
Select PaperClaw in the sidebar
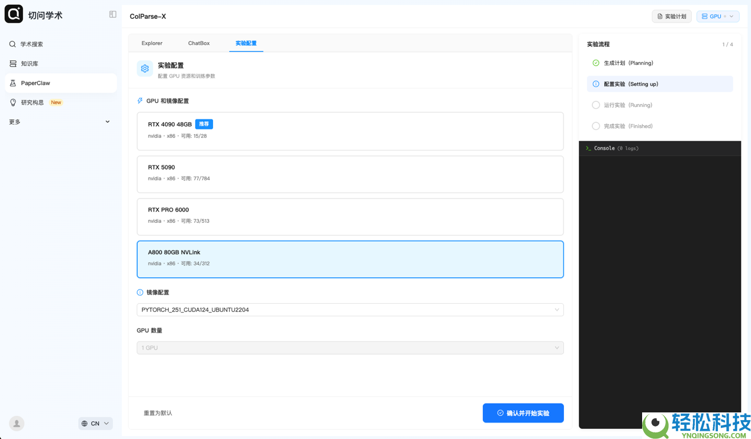coord(61,83)
